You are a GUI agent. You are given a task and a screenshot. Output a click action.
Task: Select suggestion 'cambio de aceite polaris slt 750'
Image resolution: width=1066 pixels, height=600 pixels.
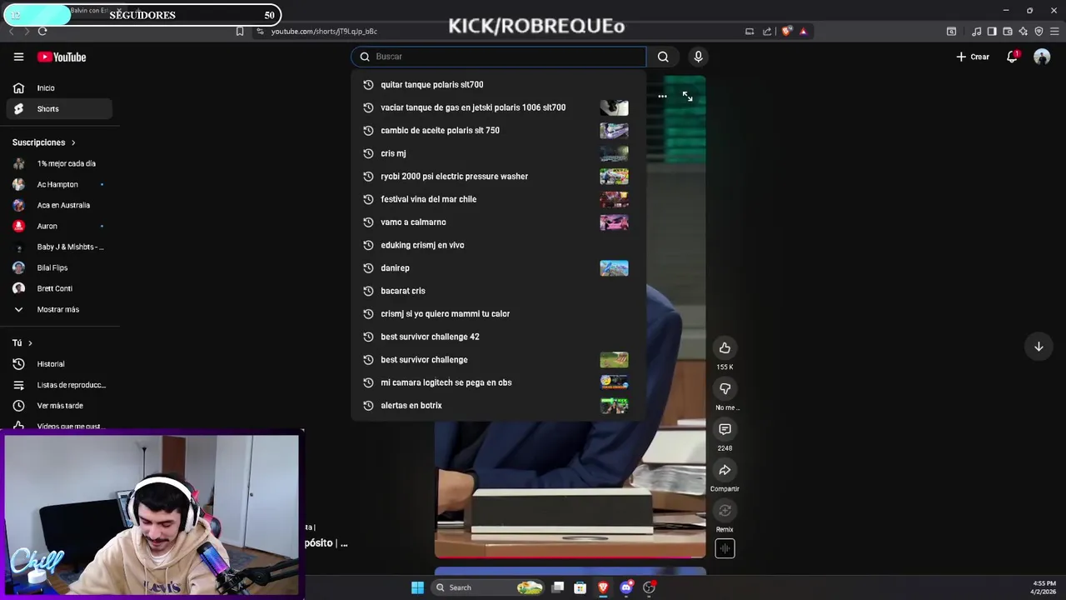click(498, 130)
